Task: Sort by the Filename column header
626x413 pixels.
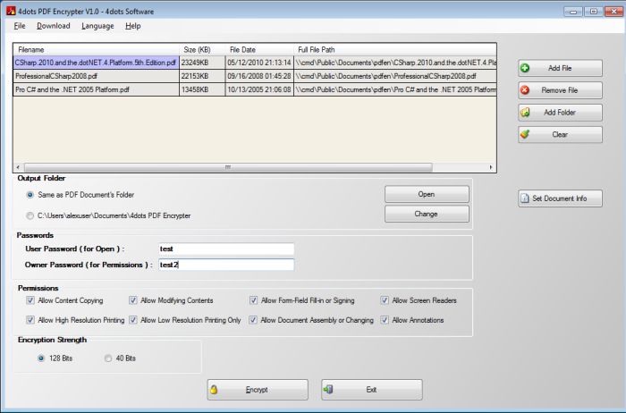Action: 97,49
